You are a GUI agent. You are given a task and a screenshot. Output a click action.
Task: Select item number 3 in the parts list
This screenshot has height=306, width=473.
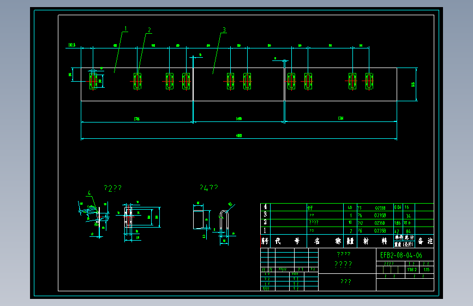(x=265, y=214)
